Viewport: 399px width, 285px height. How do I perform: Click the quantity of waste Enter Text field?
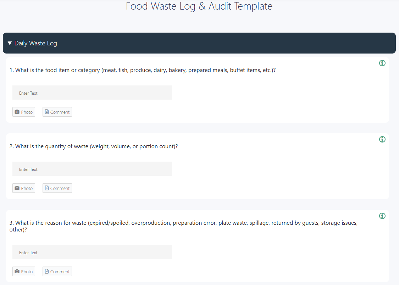pos(92,169)
